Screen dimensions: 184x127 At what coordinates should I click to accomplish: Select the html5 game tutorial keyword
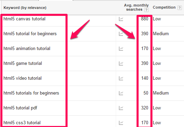point(23,63)
